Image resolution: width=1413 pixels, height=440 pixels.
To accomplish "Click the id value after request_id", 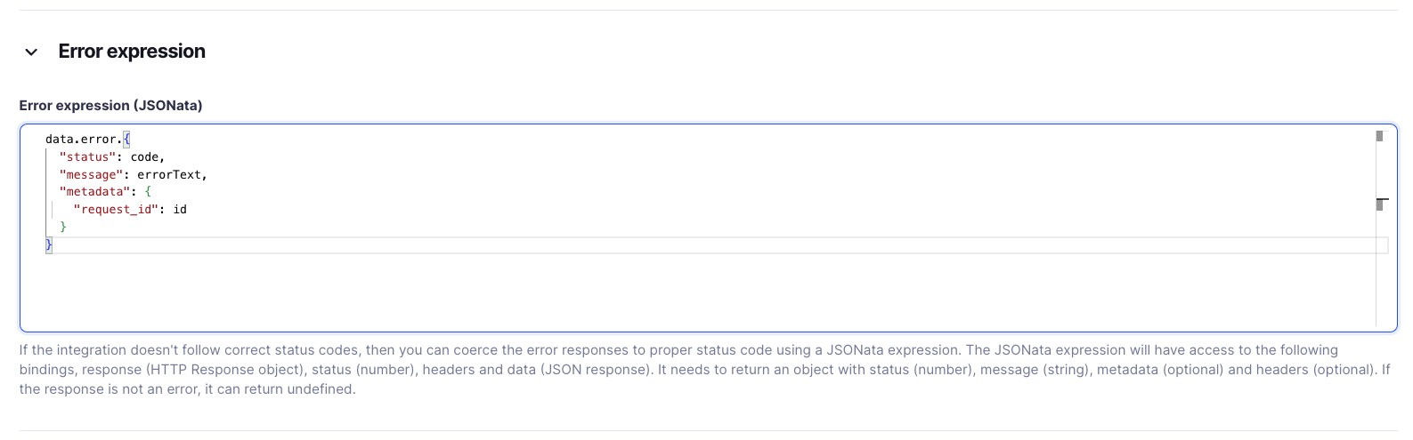I will coord(180,210).
